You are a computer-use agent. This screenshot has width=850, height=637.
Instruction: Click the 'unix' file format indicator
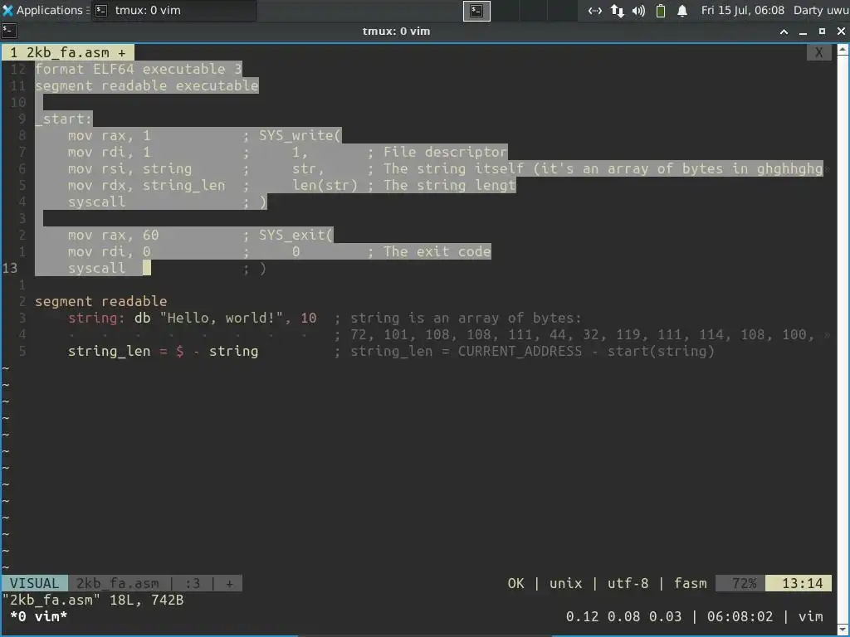565,583
